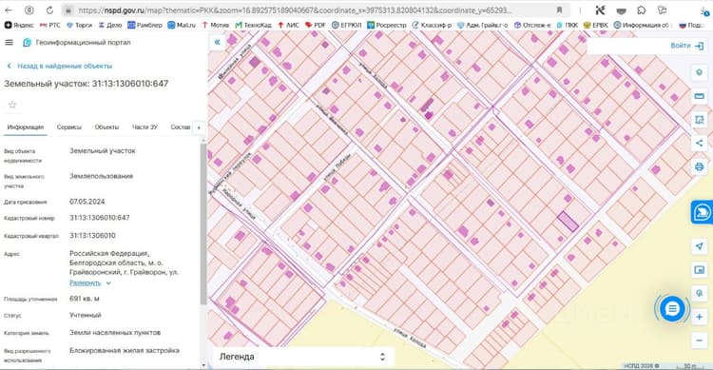Open the map overview window icon
The image size is (713, 370).
pyautogui.click(x=700, y=270)
